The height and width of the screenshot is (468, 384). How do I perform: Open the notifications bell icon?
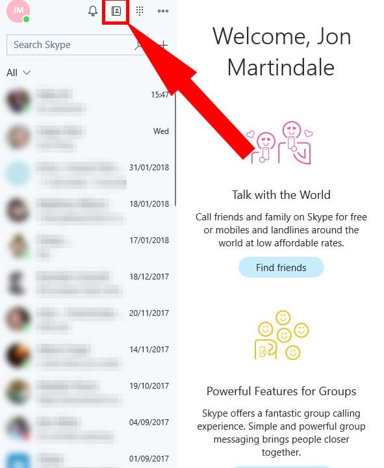(93, 11)
